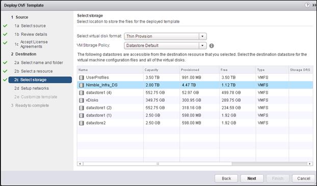Go to step 1a Select source
This screenshot has width=317, height=186.
30,26
